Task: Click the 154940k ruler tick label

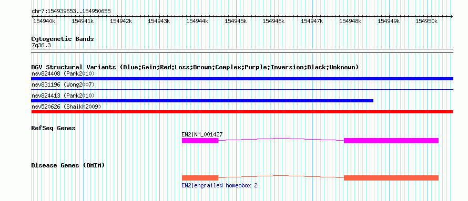Action: click(x=44, y=21)
